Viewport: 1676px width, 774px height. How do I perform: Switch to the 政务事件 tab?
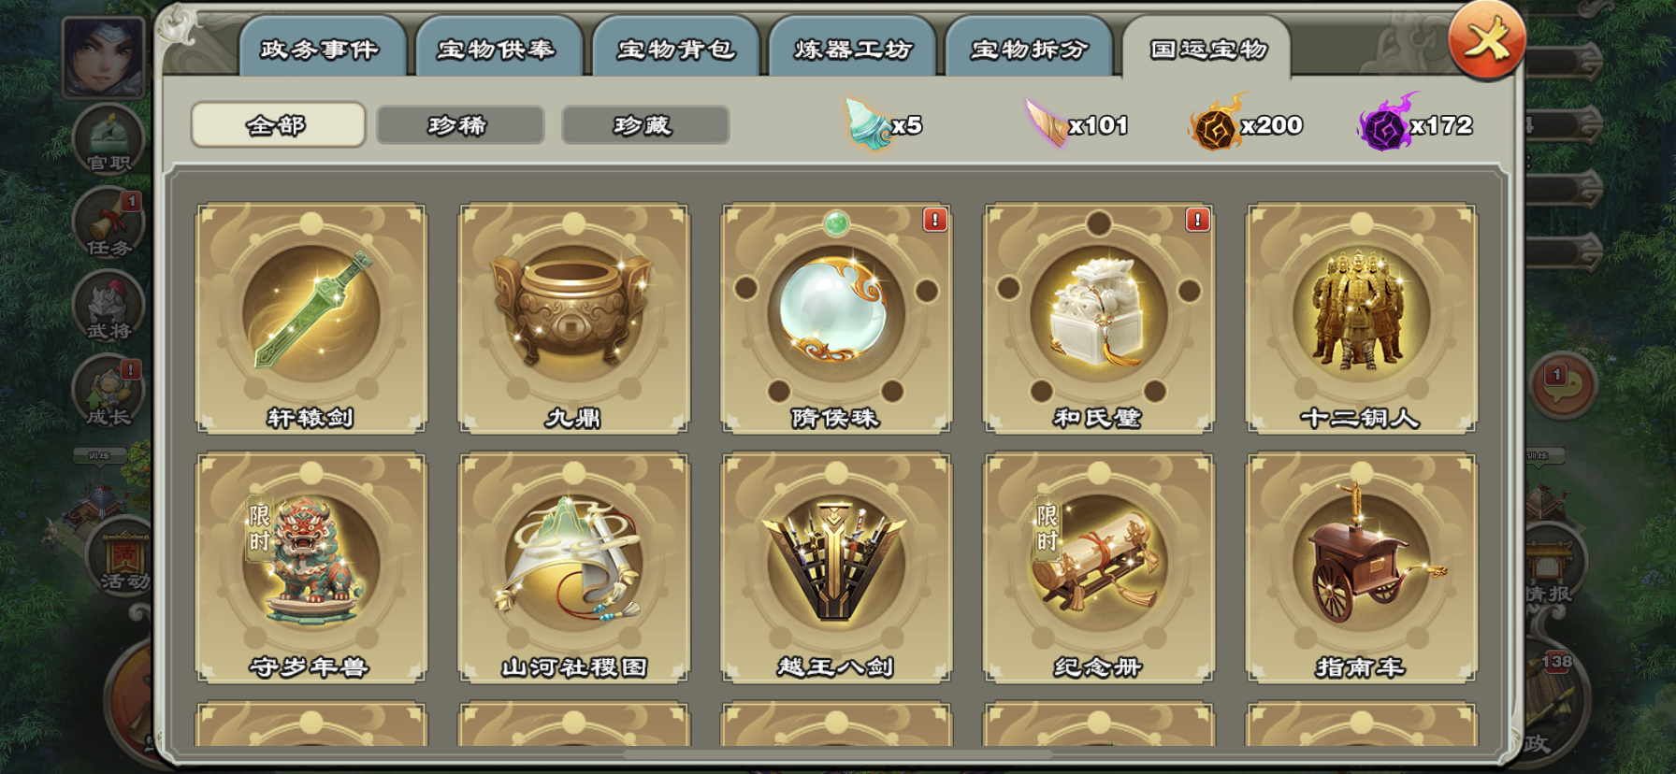(x=321, y=49)
